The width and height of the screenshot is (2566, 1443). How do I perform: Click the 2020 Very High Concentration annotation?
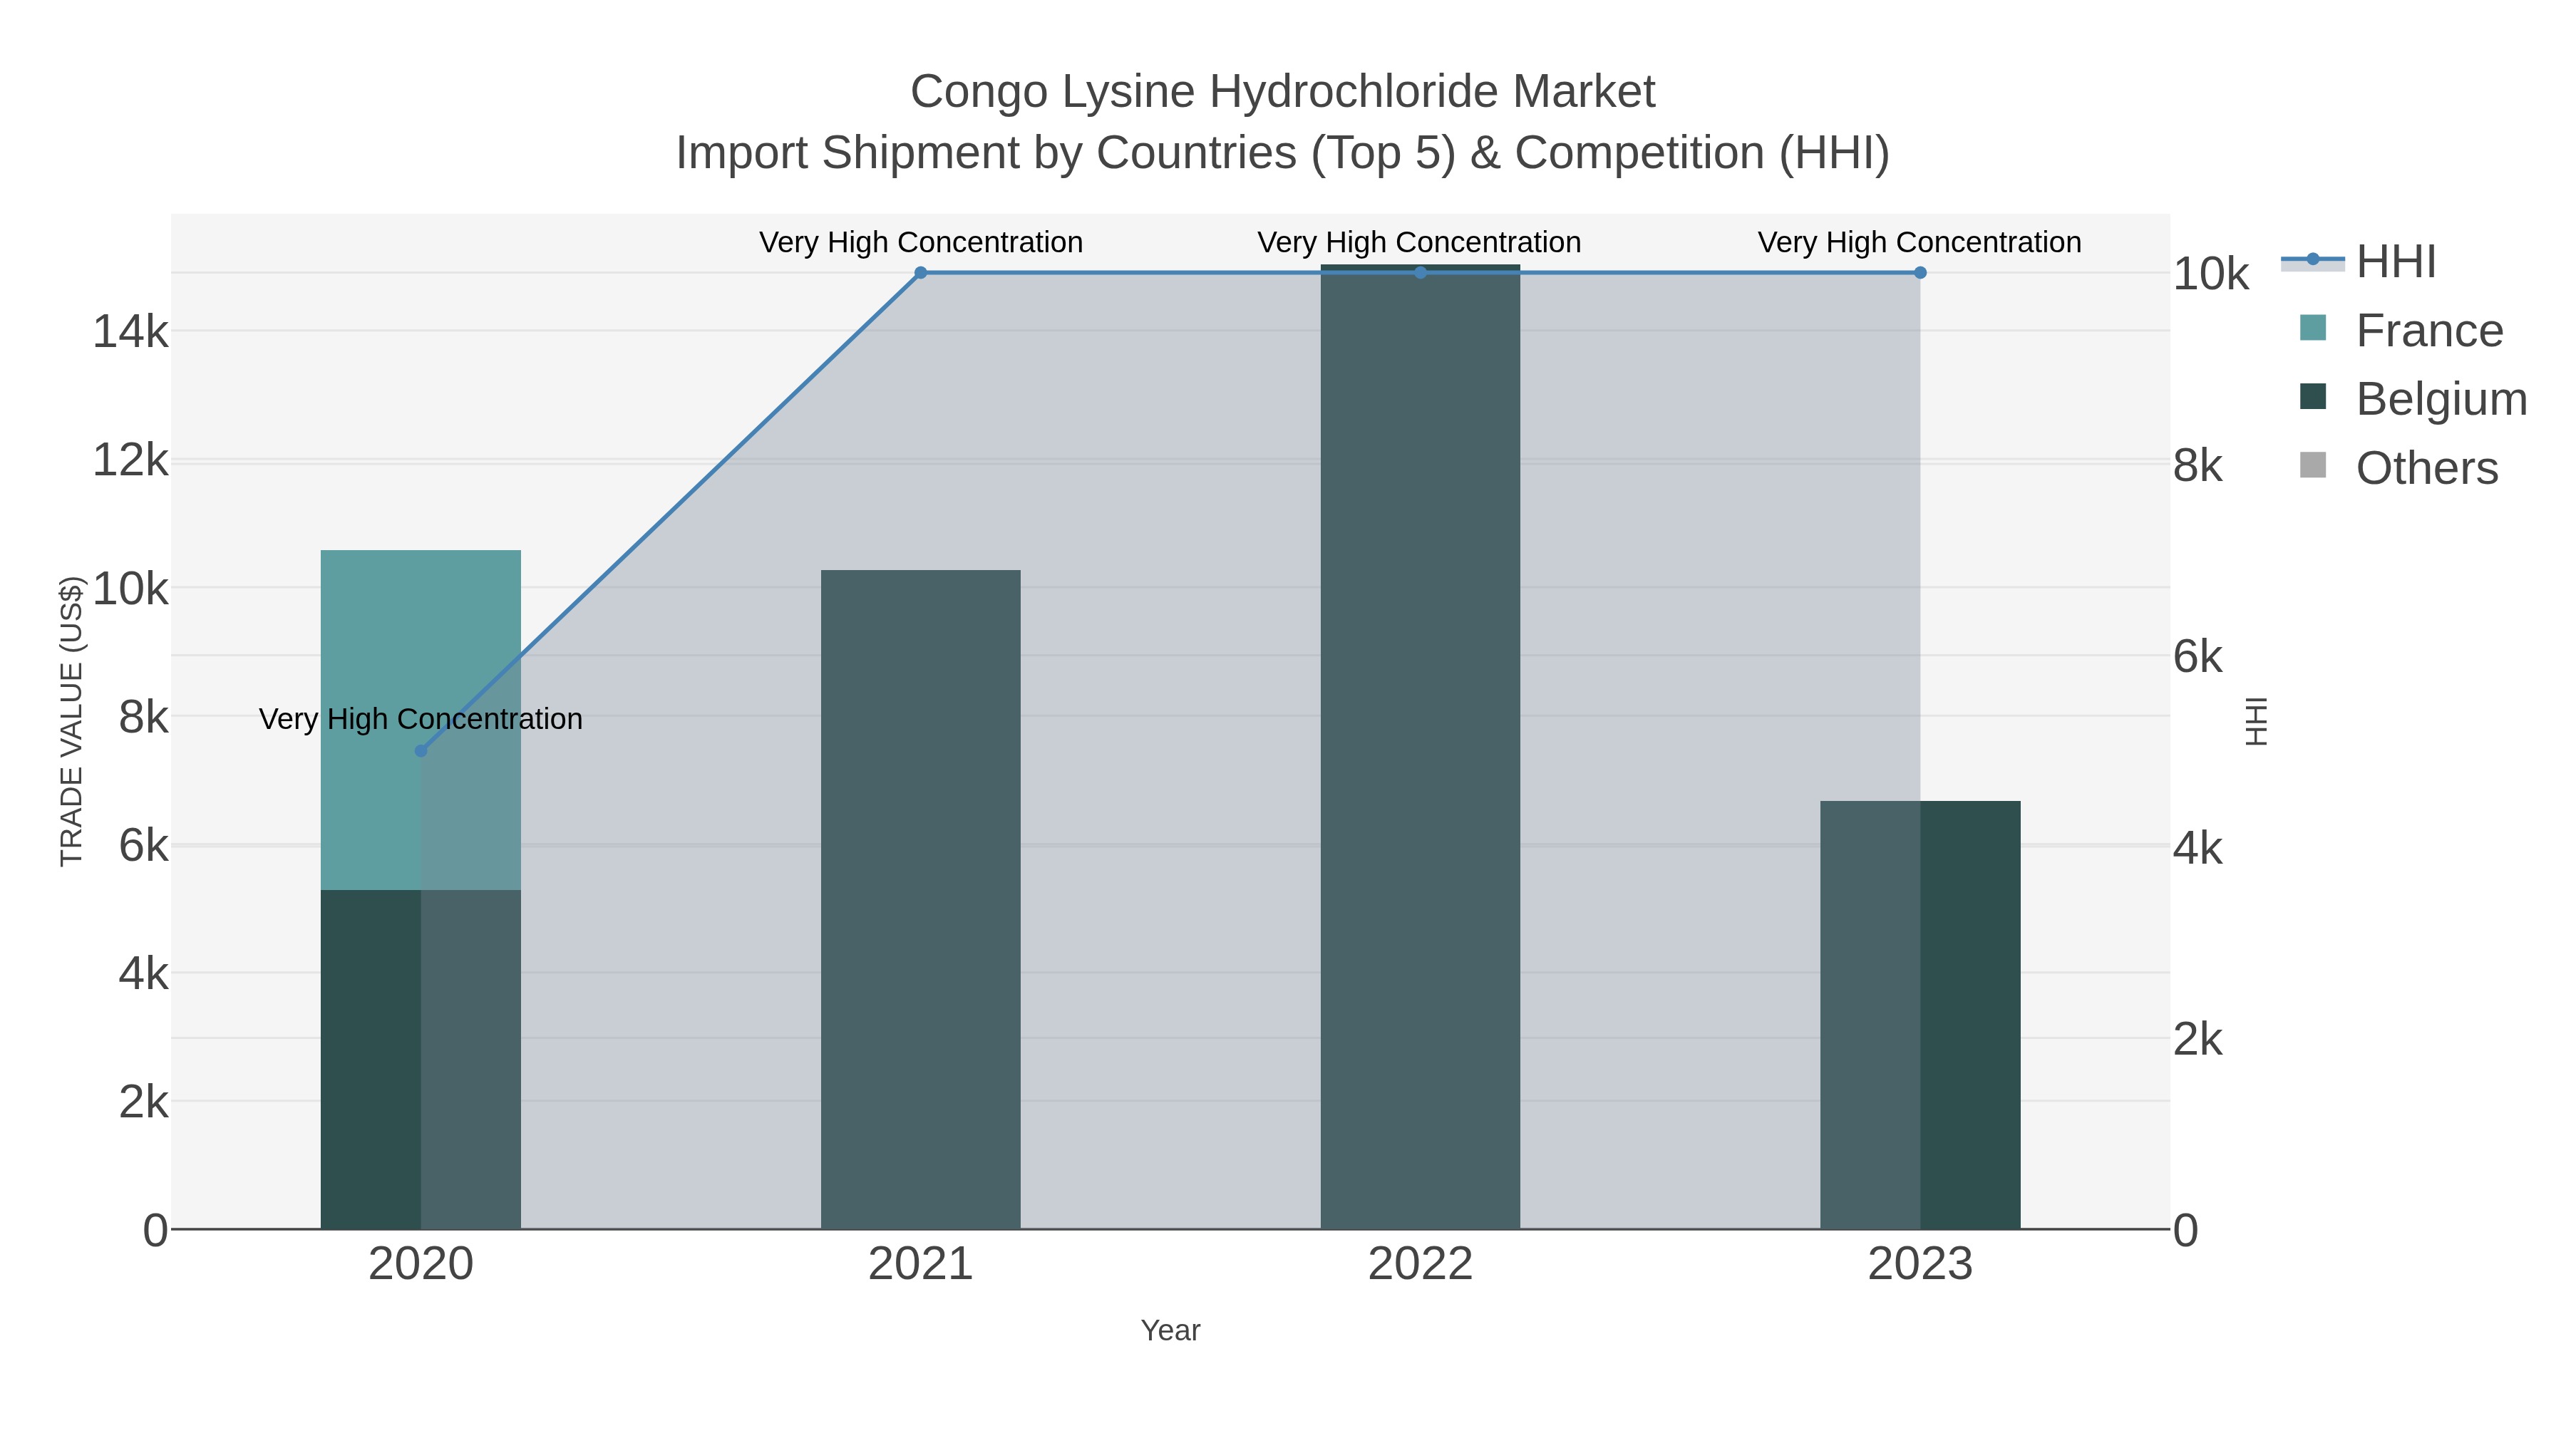[x=421, y=719]
